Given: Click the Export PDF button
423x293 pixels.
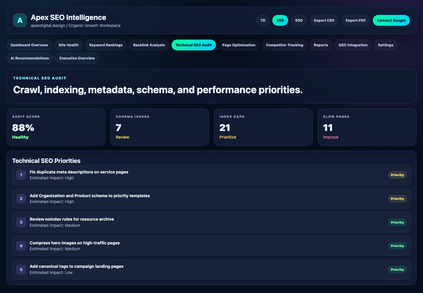Looking at the screenshot, I should click(356, 21).
